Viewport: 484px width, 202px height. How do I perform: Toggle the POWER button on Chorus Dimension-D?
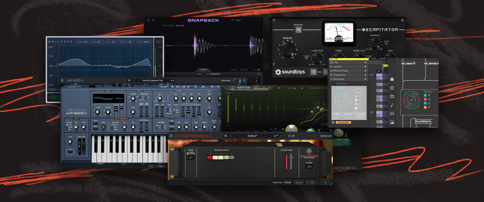pos(309,167)
